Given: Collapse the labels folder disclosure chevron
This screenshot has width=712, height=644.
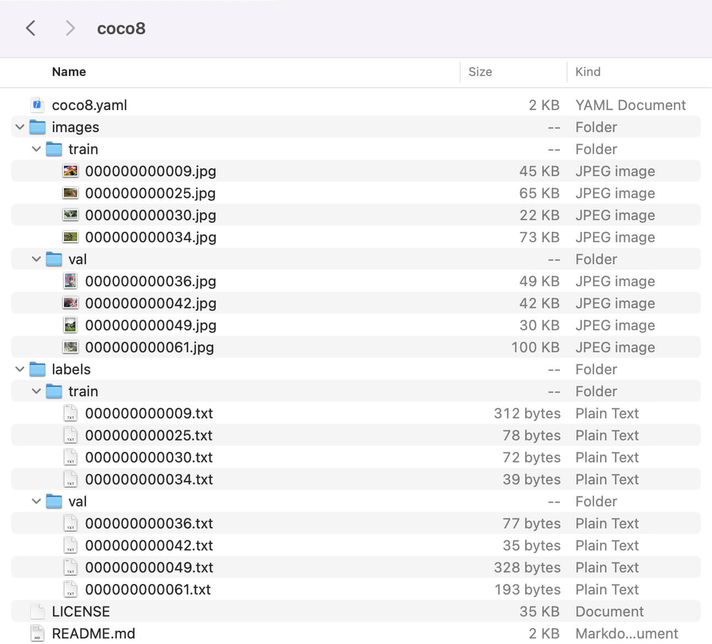Looking at the screenshot, I should 20,369.
